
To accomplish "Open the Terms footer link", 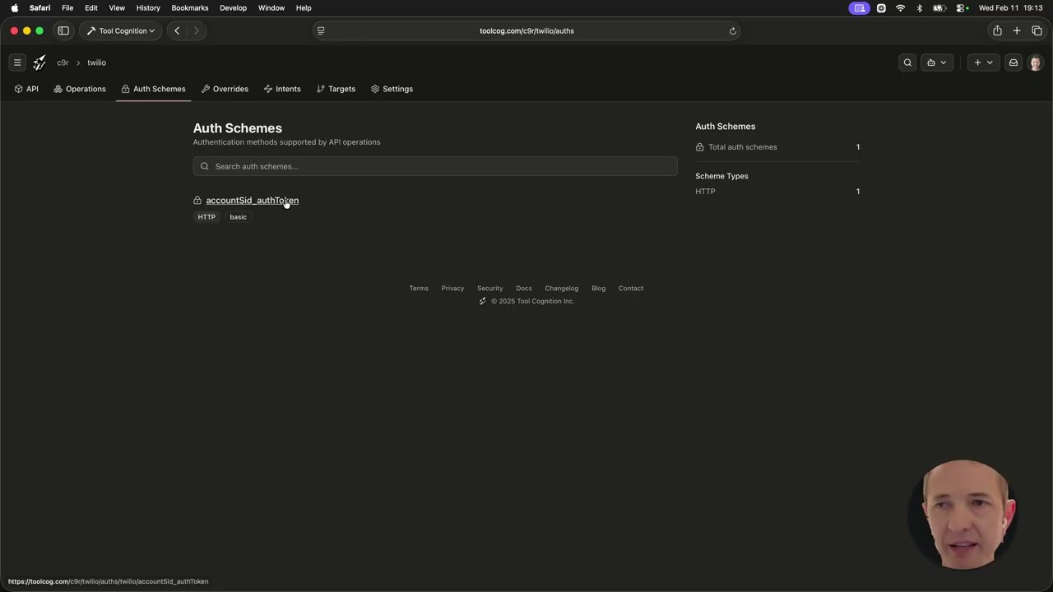I will (x=419, y=289).
